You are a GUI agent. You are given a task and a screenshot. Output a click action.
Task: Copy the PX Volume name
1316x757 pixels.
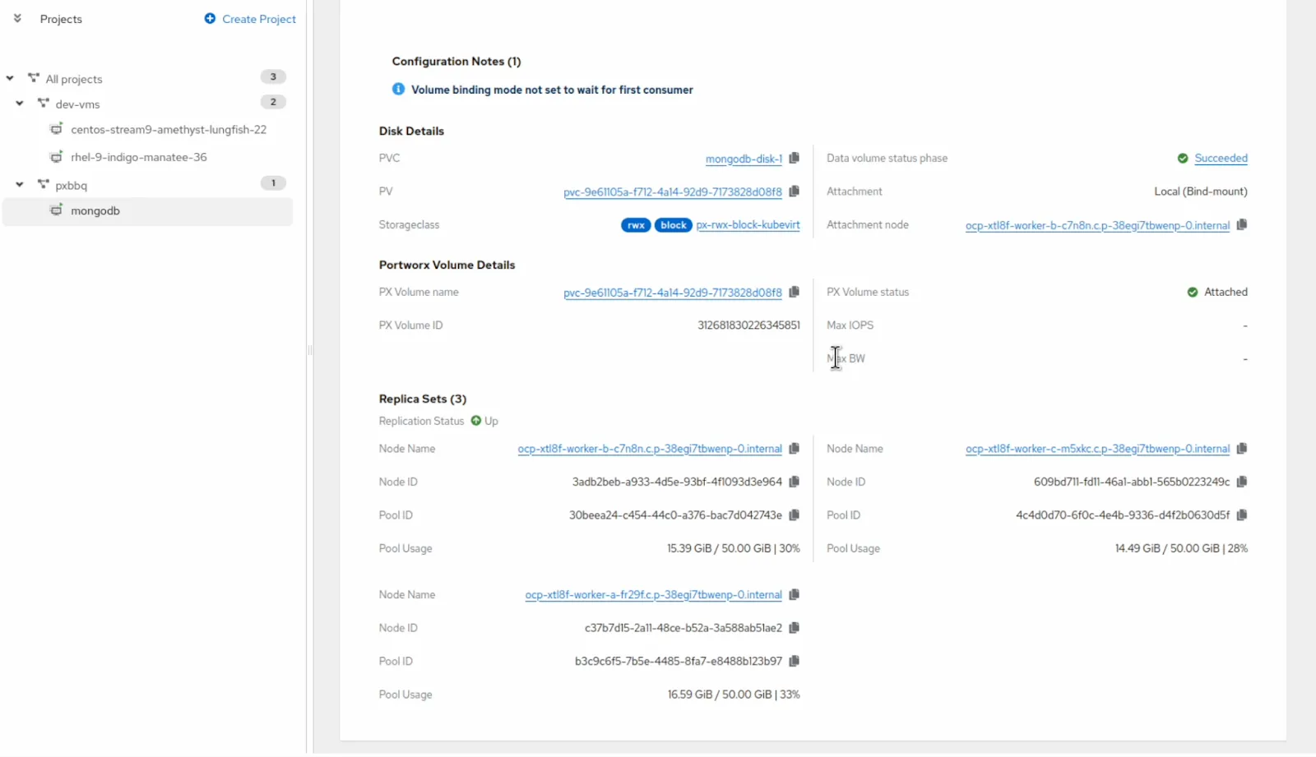click(794, 292)
